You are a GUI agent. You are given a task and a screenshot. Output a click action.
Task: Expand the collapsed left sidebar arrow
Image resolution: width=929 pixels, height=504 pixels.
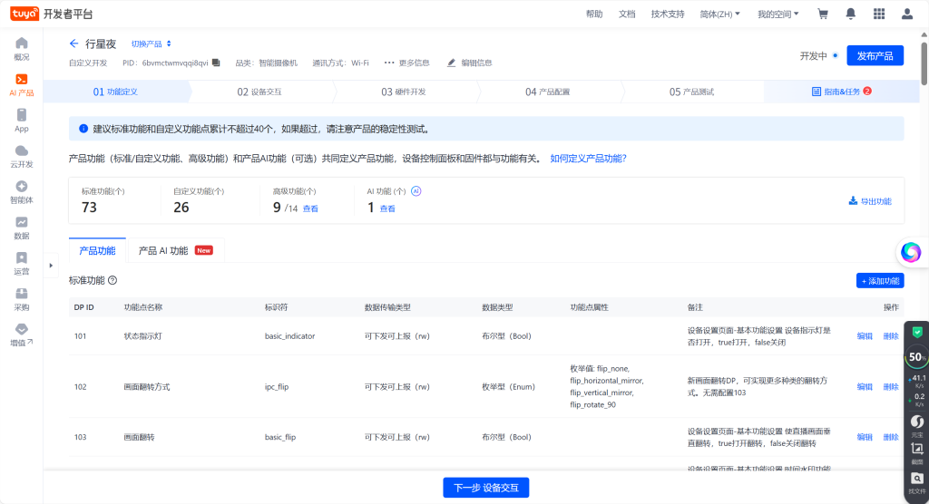click(51, 266)
